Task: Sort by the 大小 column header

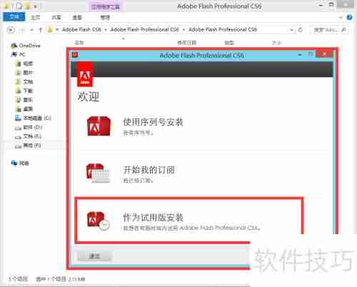Action: (276, 43)
